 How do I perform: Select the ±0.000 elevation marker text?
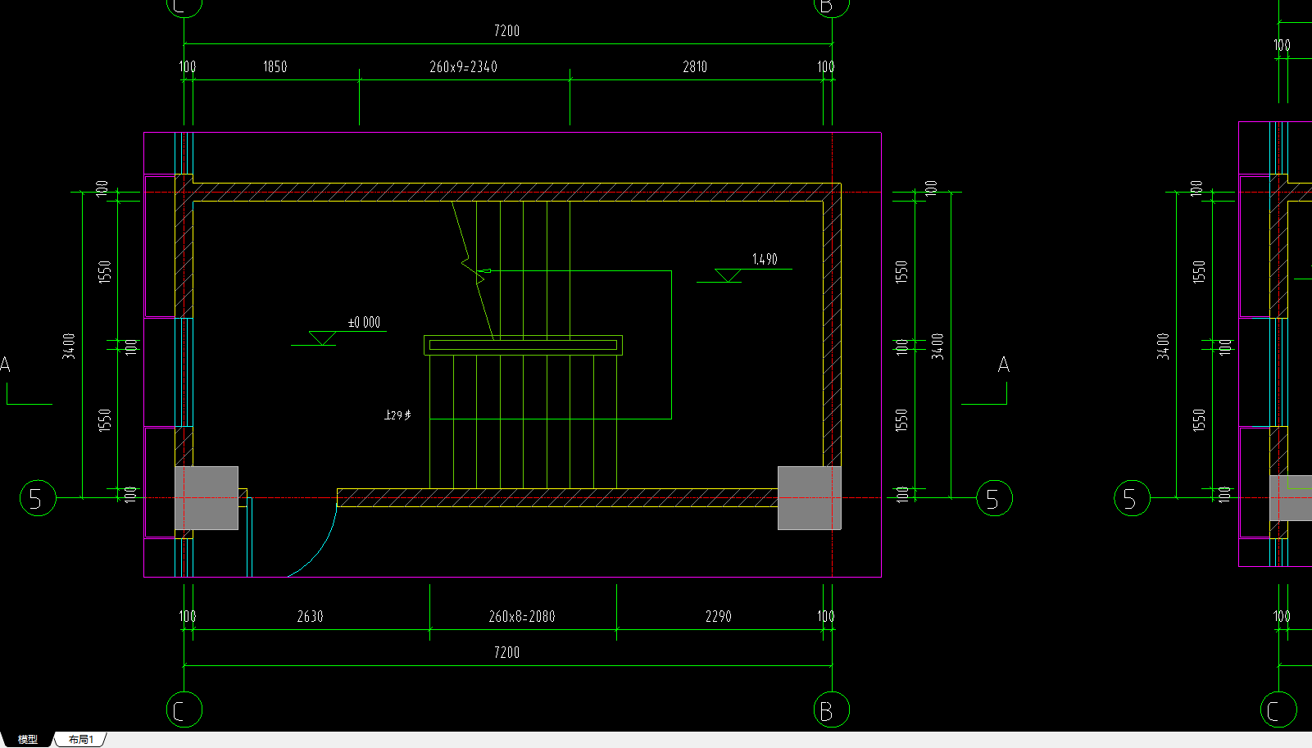pos(365,322)
